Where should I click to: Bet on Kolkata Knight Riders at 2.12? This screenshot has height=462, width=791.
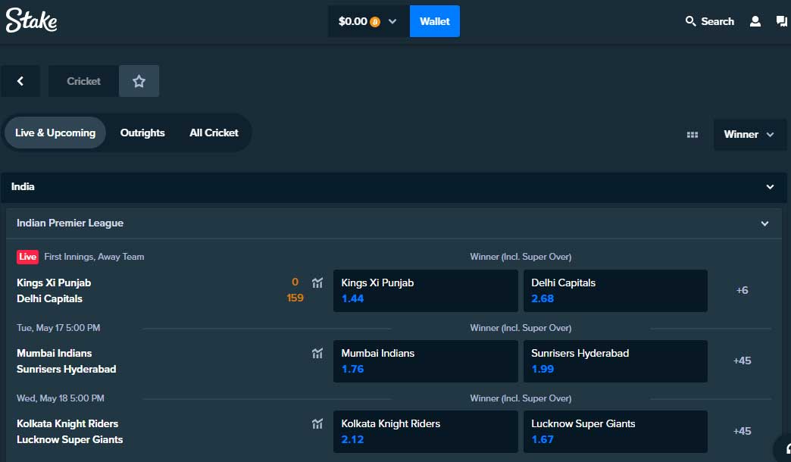click(425, 432)
